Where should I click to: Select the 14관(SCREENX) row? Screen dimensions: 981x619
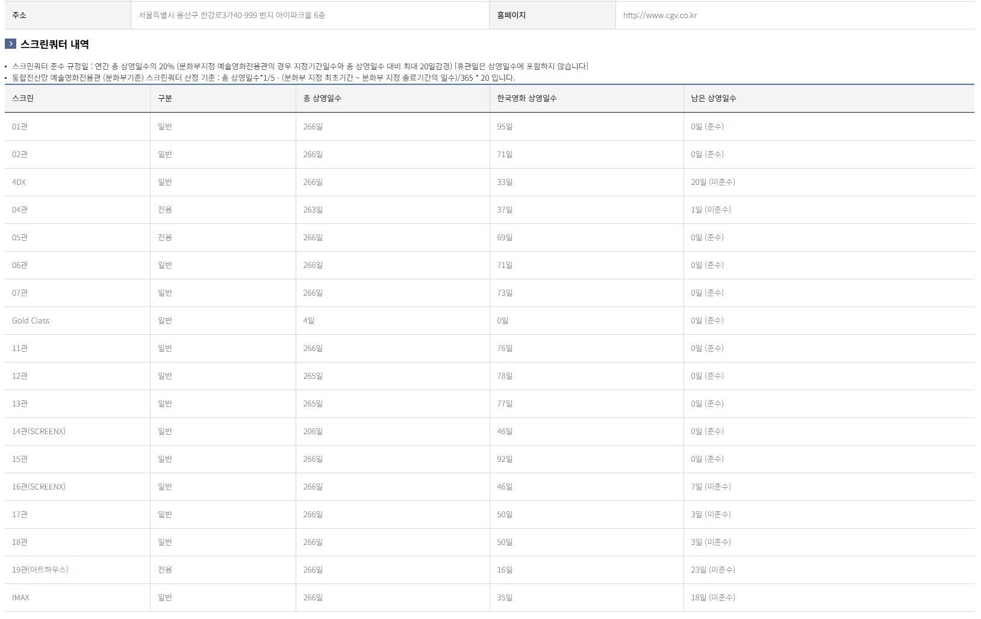[x=490, y=431]
